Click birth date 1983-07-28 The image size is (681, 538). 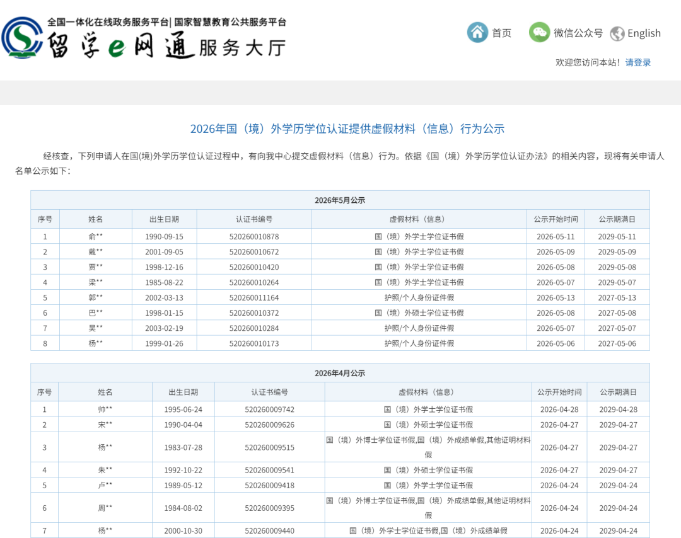[183, 447]
